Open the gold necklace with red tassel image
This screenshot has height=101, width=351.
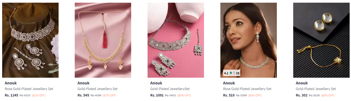(103, 40)
